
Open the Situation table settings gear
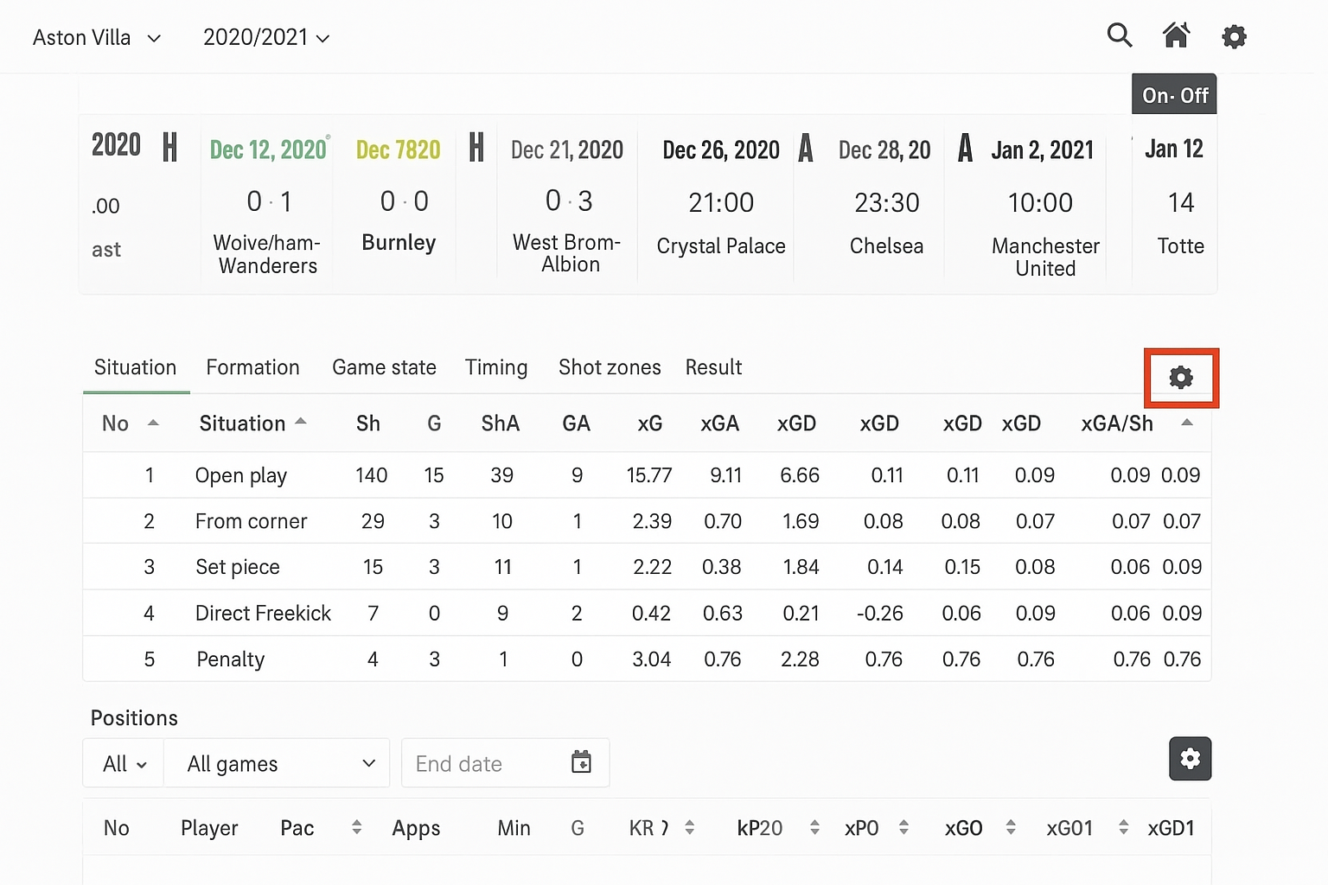(x=1181, y=378)
